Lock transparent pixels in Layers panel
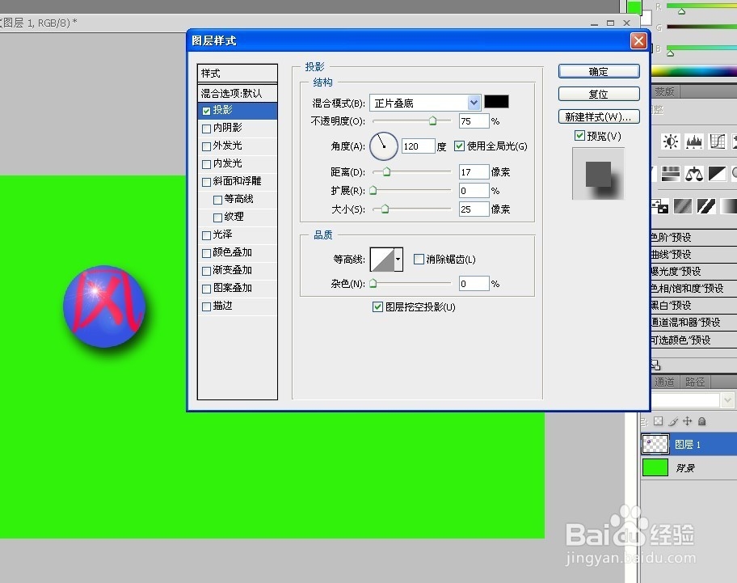The width and height of the screenshot is (737, 583). (659, 421)
